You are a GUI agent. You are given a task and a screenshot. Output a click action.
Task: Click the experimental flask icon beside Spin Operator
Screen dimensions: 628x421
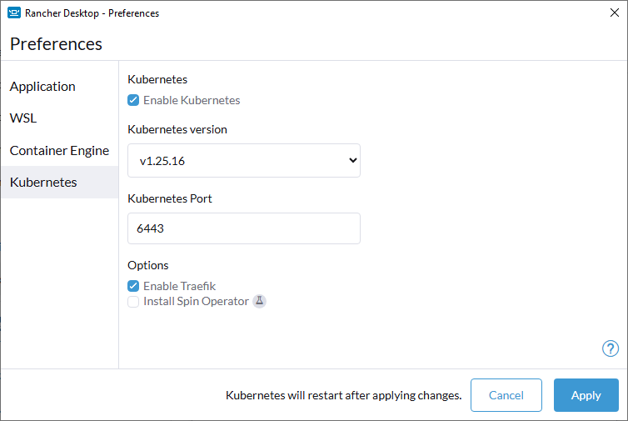[x=259, y=301]
